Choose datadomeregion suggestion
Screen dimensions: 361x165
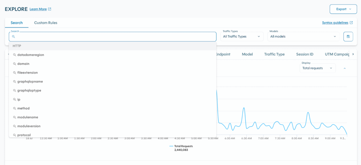112,55
